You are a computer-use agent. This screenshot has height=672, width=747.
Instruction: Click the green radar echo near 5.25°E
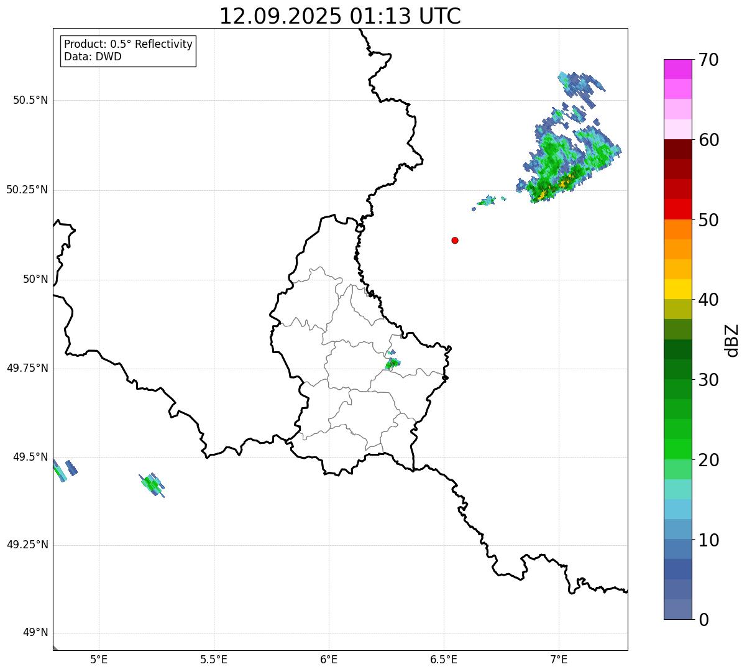pos(152,484)
